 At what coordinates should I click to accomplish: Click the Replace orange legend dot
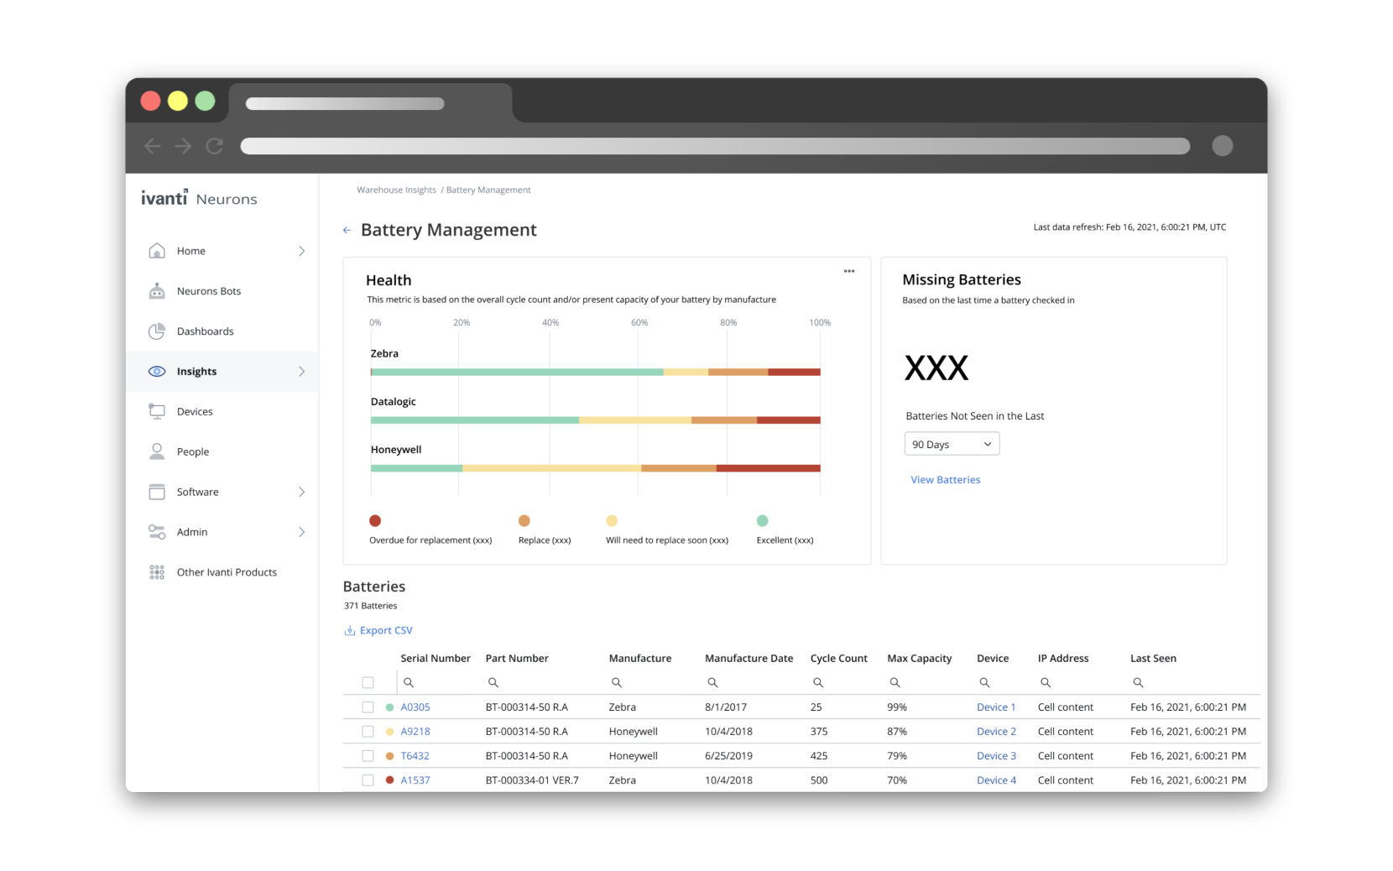(x=524, y=520)
